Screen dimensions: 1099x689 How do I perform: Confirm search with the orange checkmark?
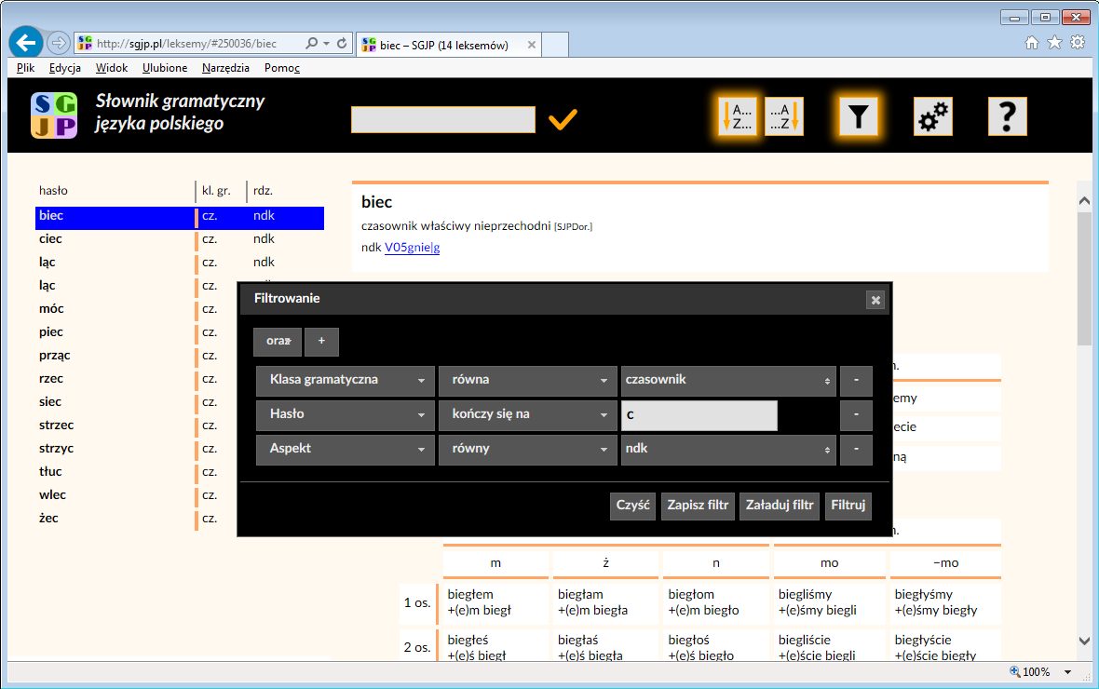coord(563,120)
